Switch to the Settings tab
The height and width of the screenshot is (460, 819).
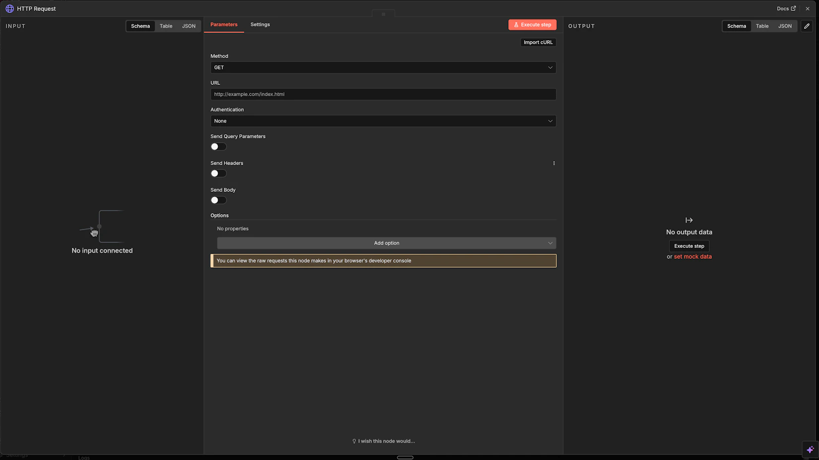(260, 24)
